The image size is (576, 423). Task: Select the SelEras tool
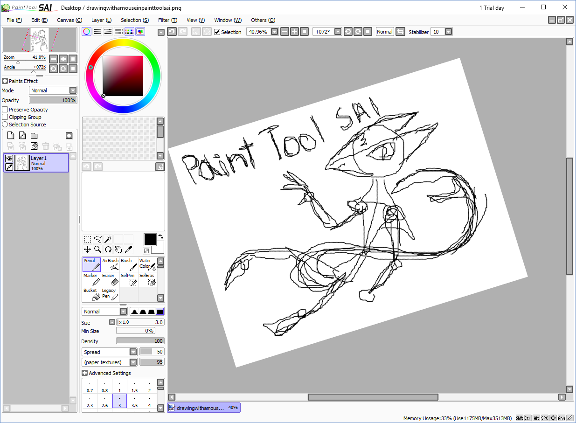click(147, 279)
